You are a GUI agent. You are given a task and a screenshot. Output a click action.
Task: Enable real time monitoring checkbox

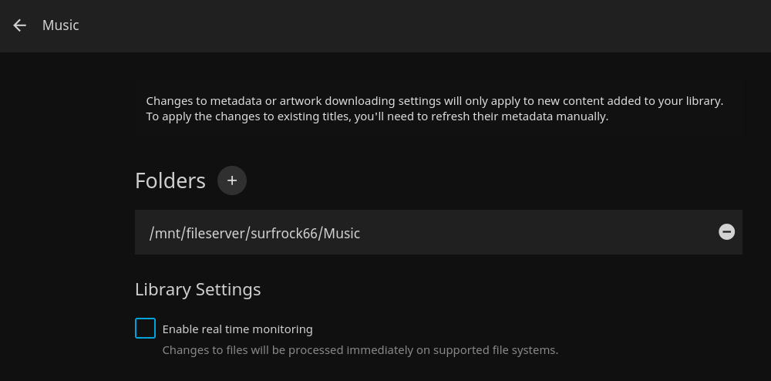tap(145, 329)
